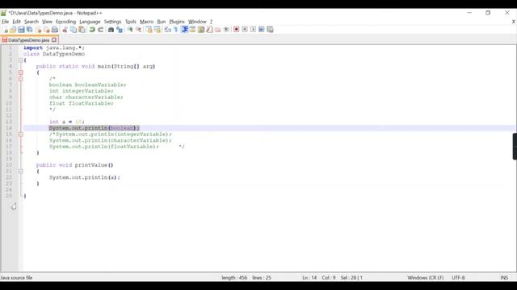
Task: Open the Encoding menu
Action: pyautogui.click(x=65, y=22)
